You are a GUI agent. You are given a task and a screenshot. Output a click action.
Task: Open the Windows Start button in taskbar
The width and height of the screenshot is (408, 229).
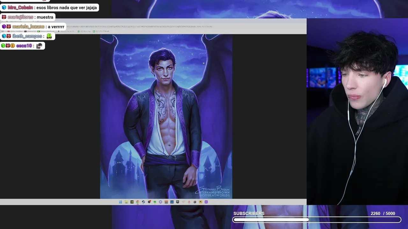pos(120,202)
